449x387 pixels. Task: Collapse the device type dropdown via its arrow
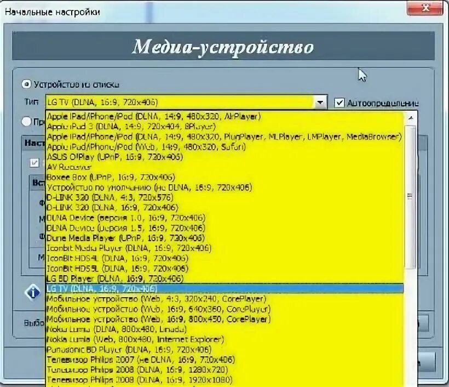click(320, 103)
